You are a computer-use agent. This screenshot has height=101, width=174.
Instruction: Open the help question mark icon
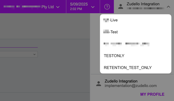coord(107,7)
